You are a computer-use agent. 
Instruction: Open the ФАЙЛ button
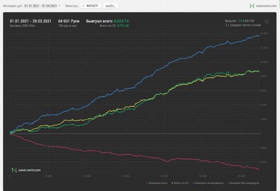click(110, 6)
